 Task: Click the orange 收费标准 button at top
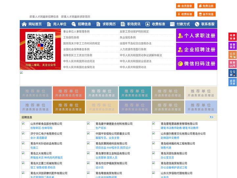[185, 14]
